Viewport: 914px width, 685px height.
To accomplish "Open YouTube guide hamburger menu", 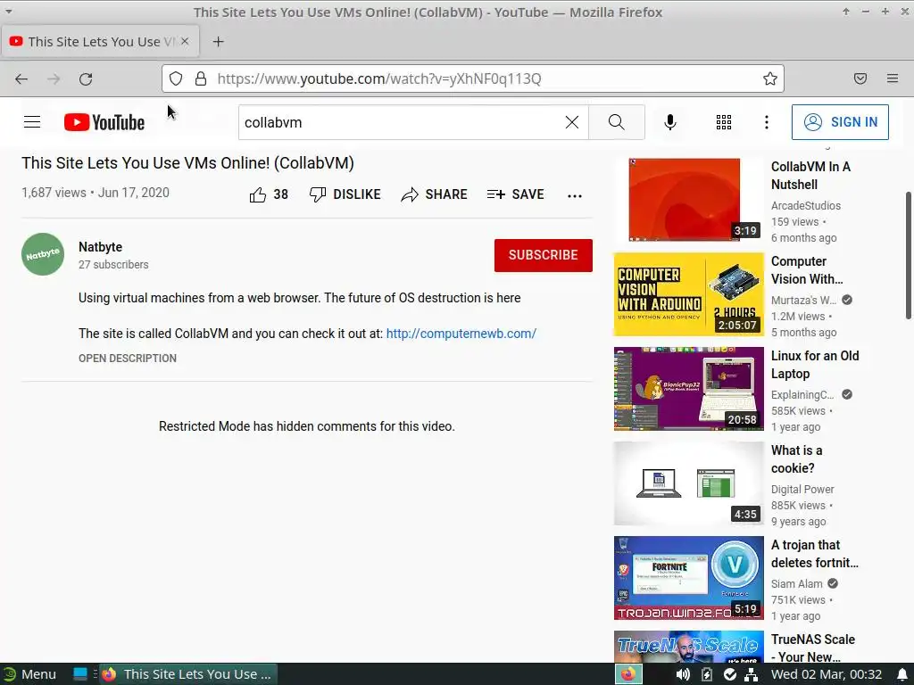I will coord(32,122).
